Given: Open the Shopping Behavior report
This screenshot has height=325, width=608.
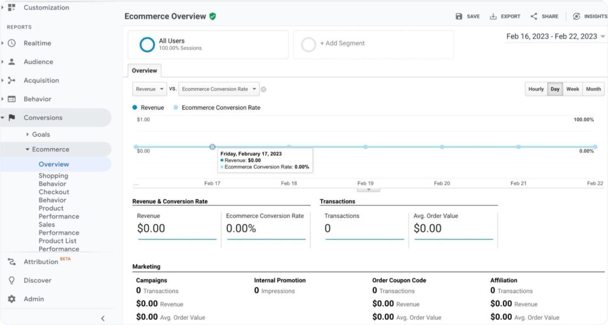Looking at the screenshot, I should tap(53, 180).
